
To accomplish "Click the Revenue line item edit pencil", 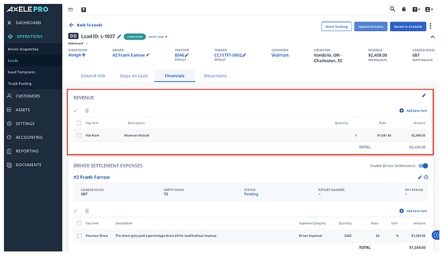I will point(76,110).
